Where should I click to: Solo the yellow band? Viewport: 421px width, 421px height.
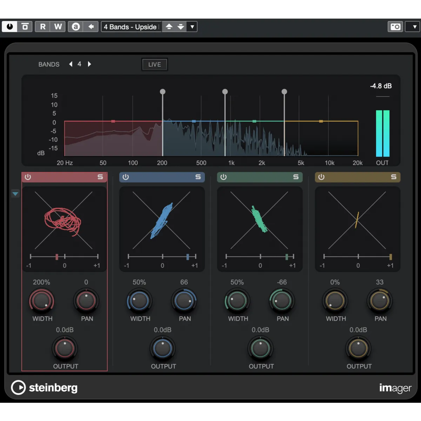tap(394, 177)
